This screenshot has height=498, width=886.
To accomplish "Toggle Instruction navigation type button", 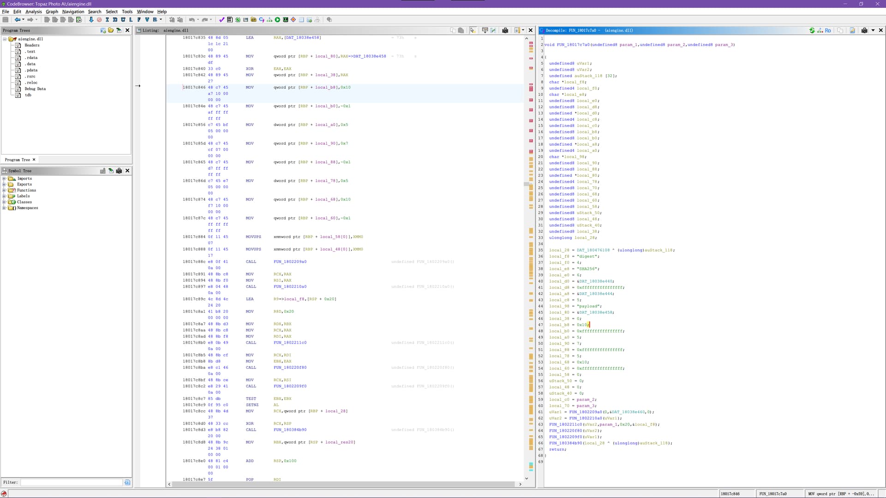I will (x=107, y=20).
